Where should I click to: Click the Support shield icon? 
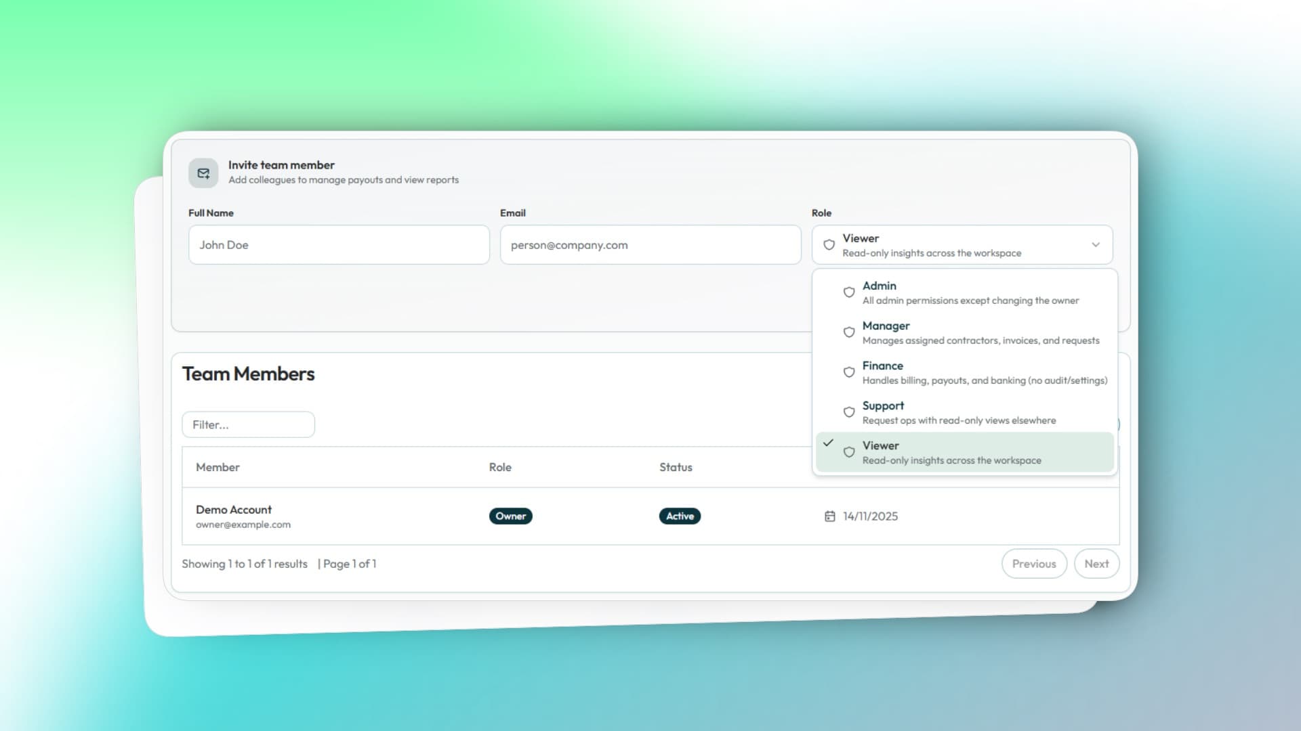tap(848, 412)
